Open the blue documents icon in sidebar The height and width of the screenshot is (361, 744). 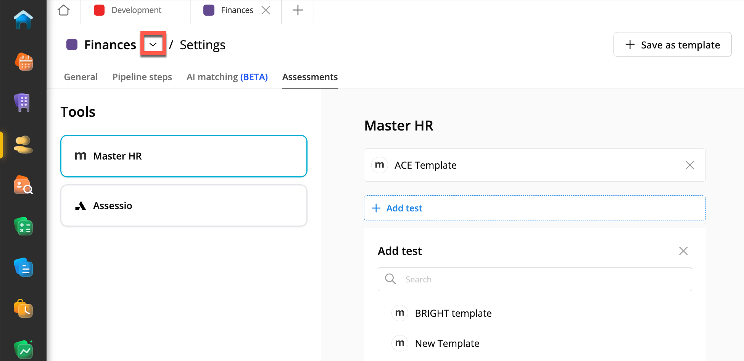[23, 268]
